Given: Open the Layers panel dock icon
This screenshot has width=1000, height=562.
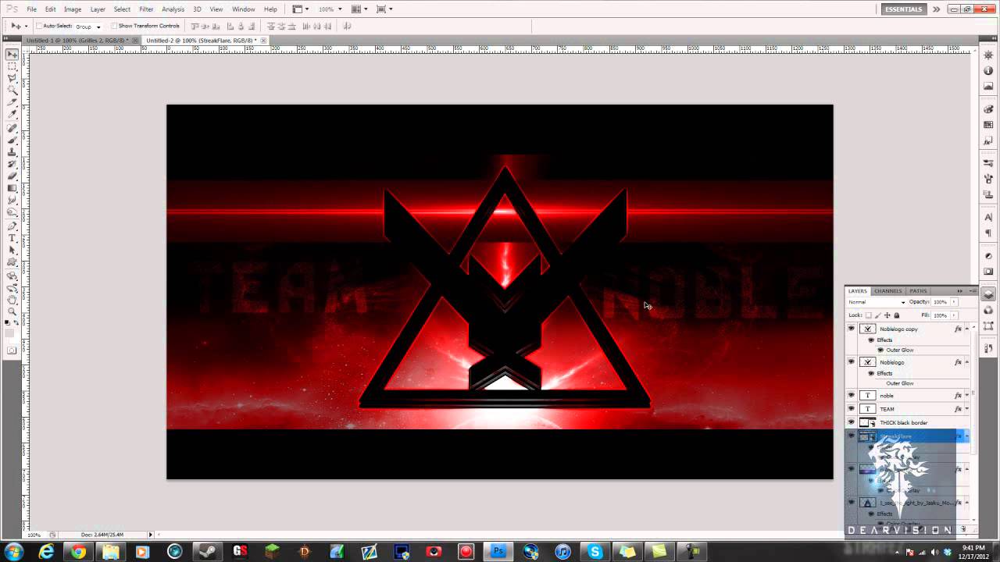Looking at the screenshot, I should 988,294.
